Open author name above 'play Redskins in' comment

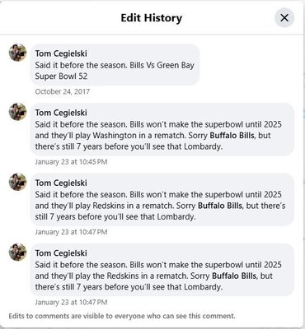61,183
